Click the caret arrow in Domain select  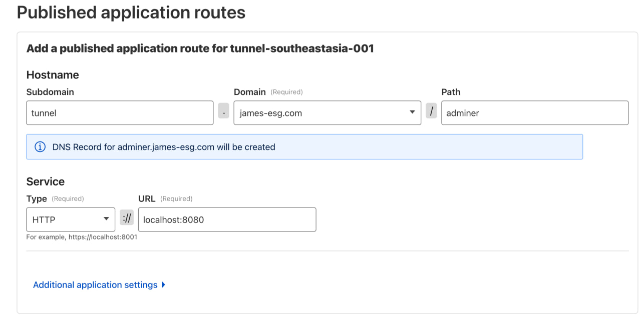coord(412,112)
